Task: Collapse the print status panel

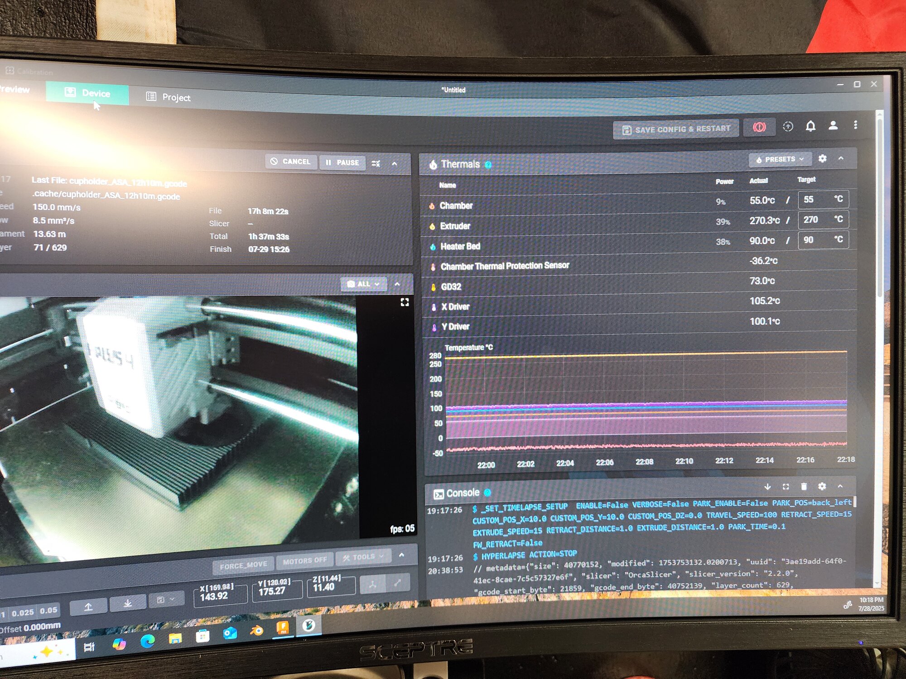Action: (394, 164)
